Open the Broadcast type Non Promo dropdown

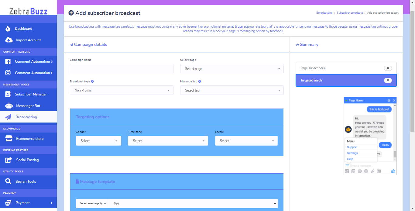(x=122, y=90)
